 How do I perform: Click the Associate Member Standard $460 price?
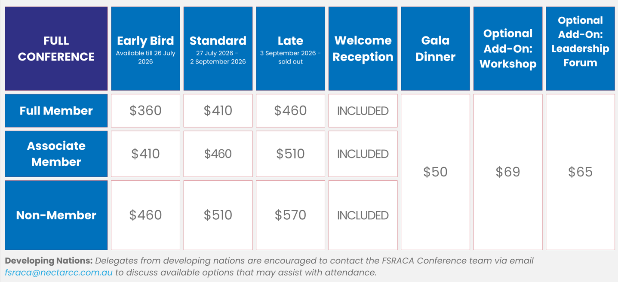pyautogui.click(x=218, y=154)
